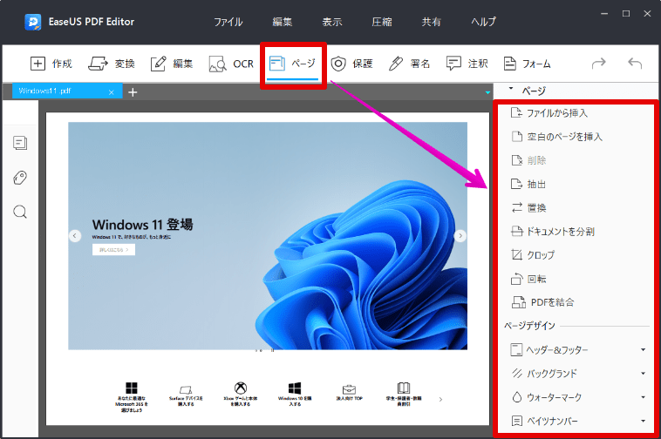Open the フォーム (Form) tool
The height and width of the screenshot is (439, 661).
[x=528, y=64]
